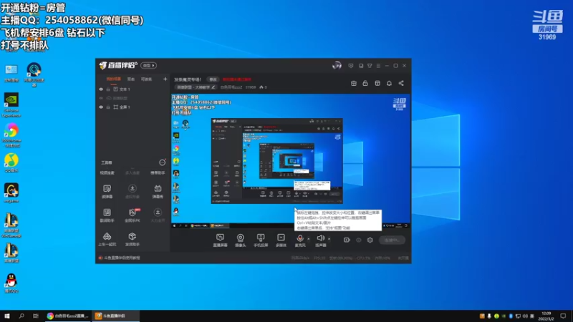Click the shirt skin icon in title bar
The width and height of the screenshot is (573, 322).
[370, 66]
